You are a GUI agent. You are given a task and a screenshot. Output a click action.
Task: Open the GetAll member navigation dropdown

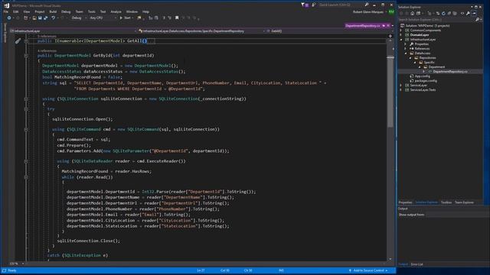[330, 31]
